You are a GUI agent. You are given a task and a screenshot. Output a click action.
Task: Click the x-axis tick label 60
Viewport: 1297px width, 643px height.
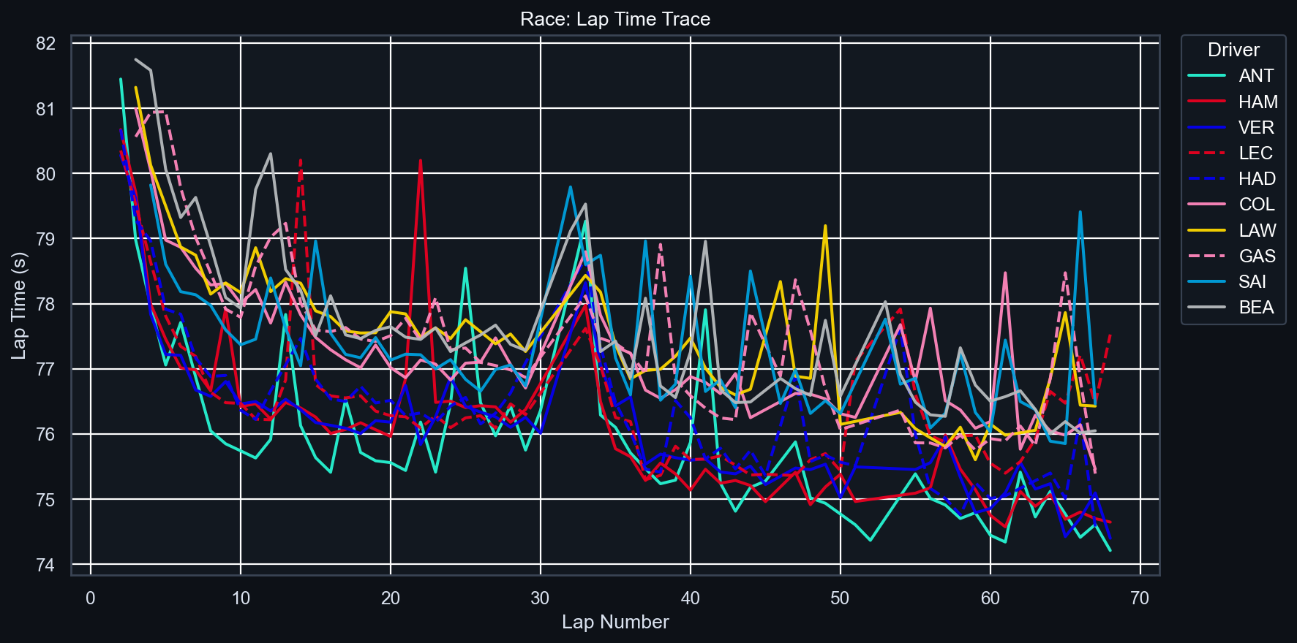(990, 598)
